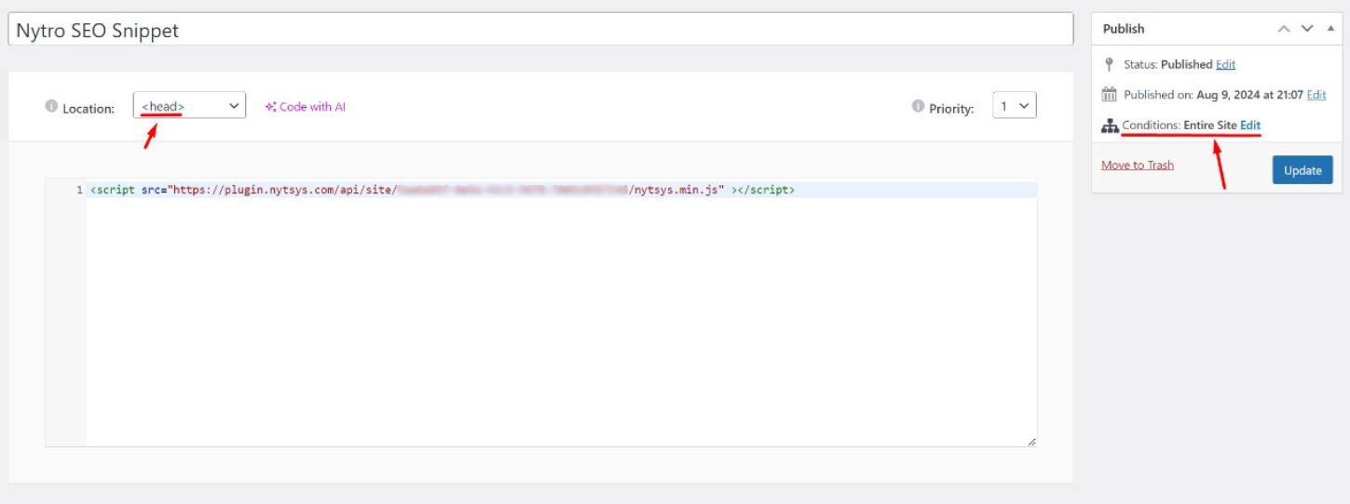Click the calendar icon beside Published on
Viewport: 1350px width, 504px height.
pyautogui.click(x=1109, y=95)
